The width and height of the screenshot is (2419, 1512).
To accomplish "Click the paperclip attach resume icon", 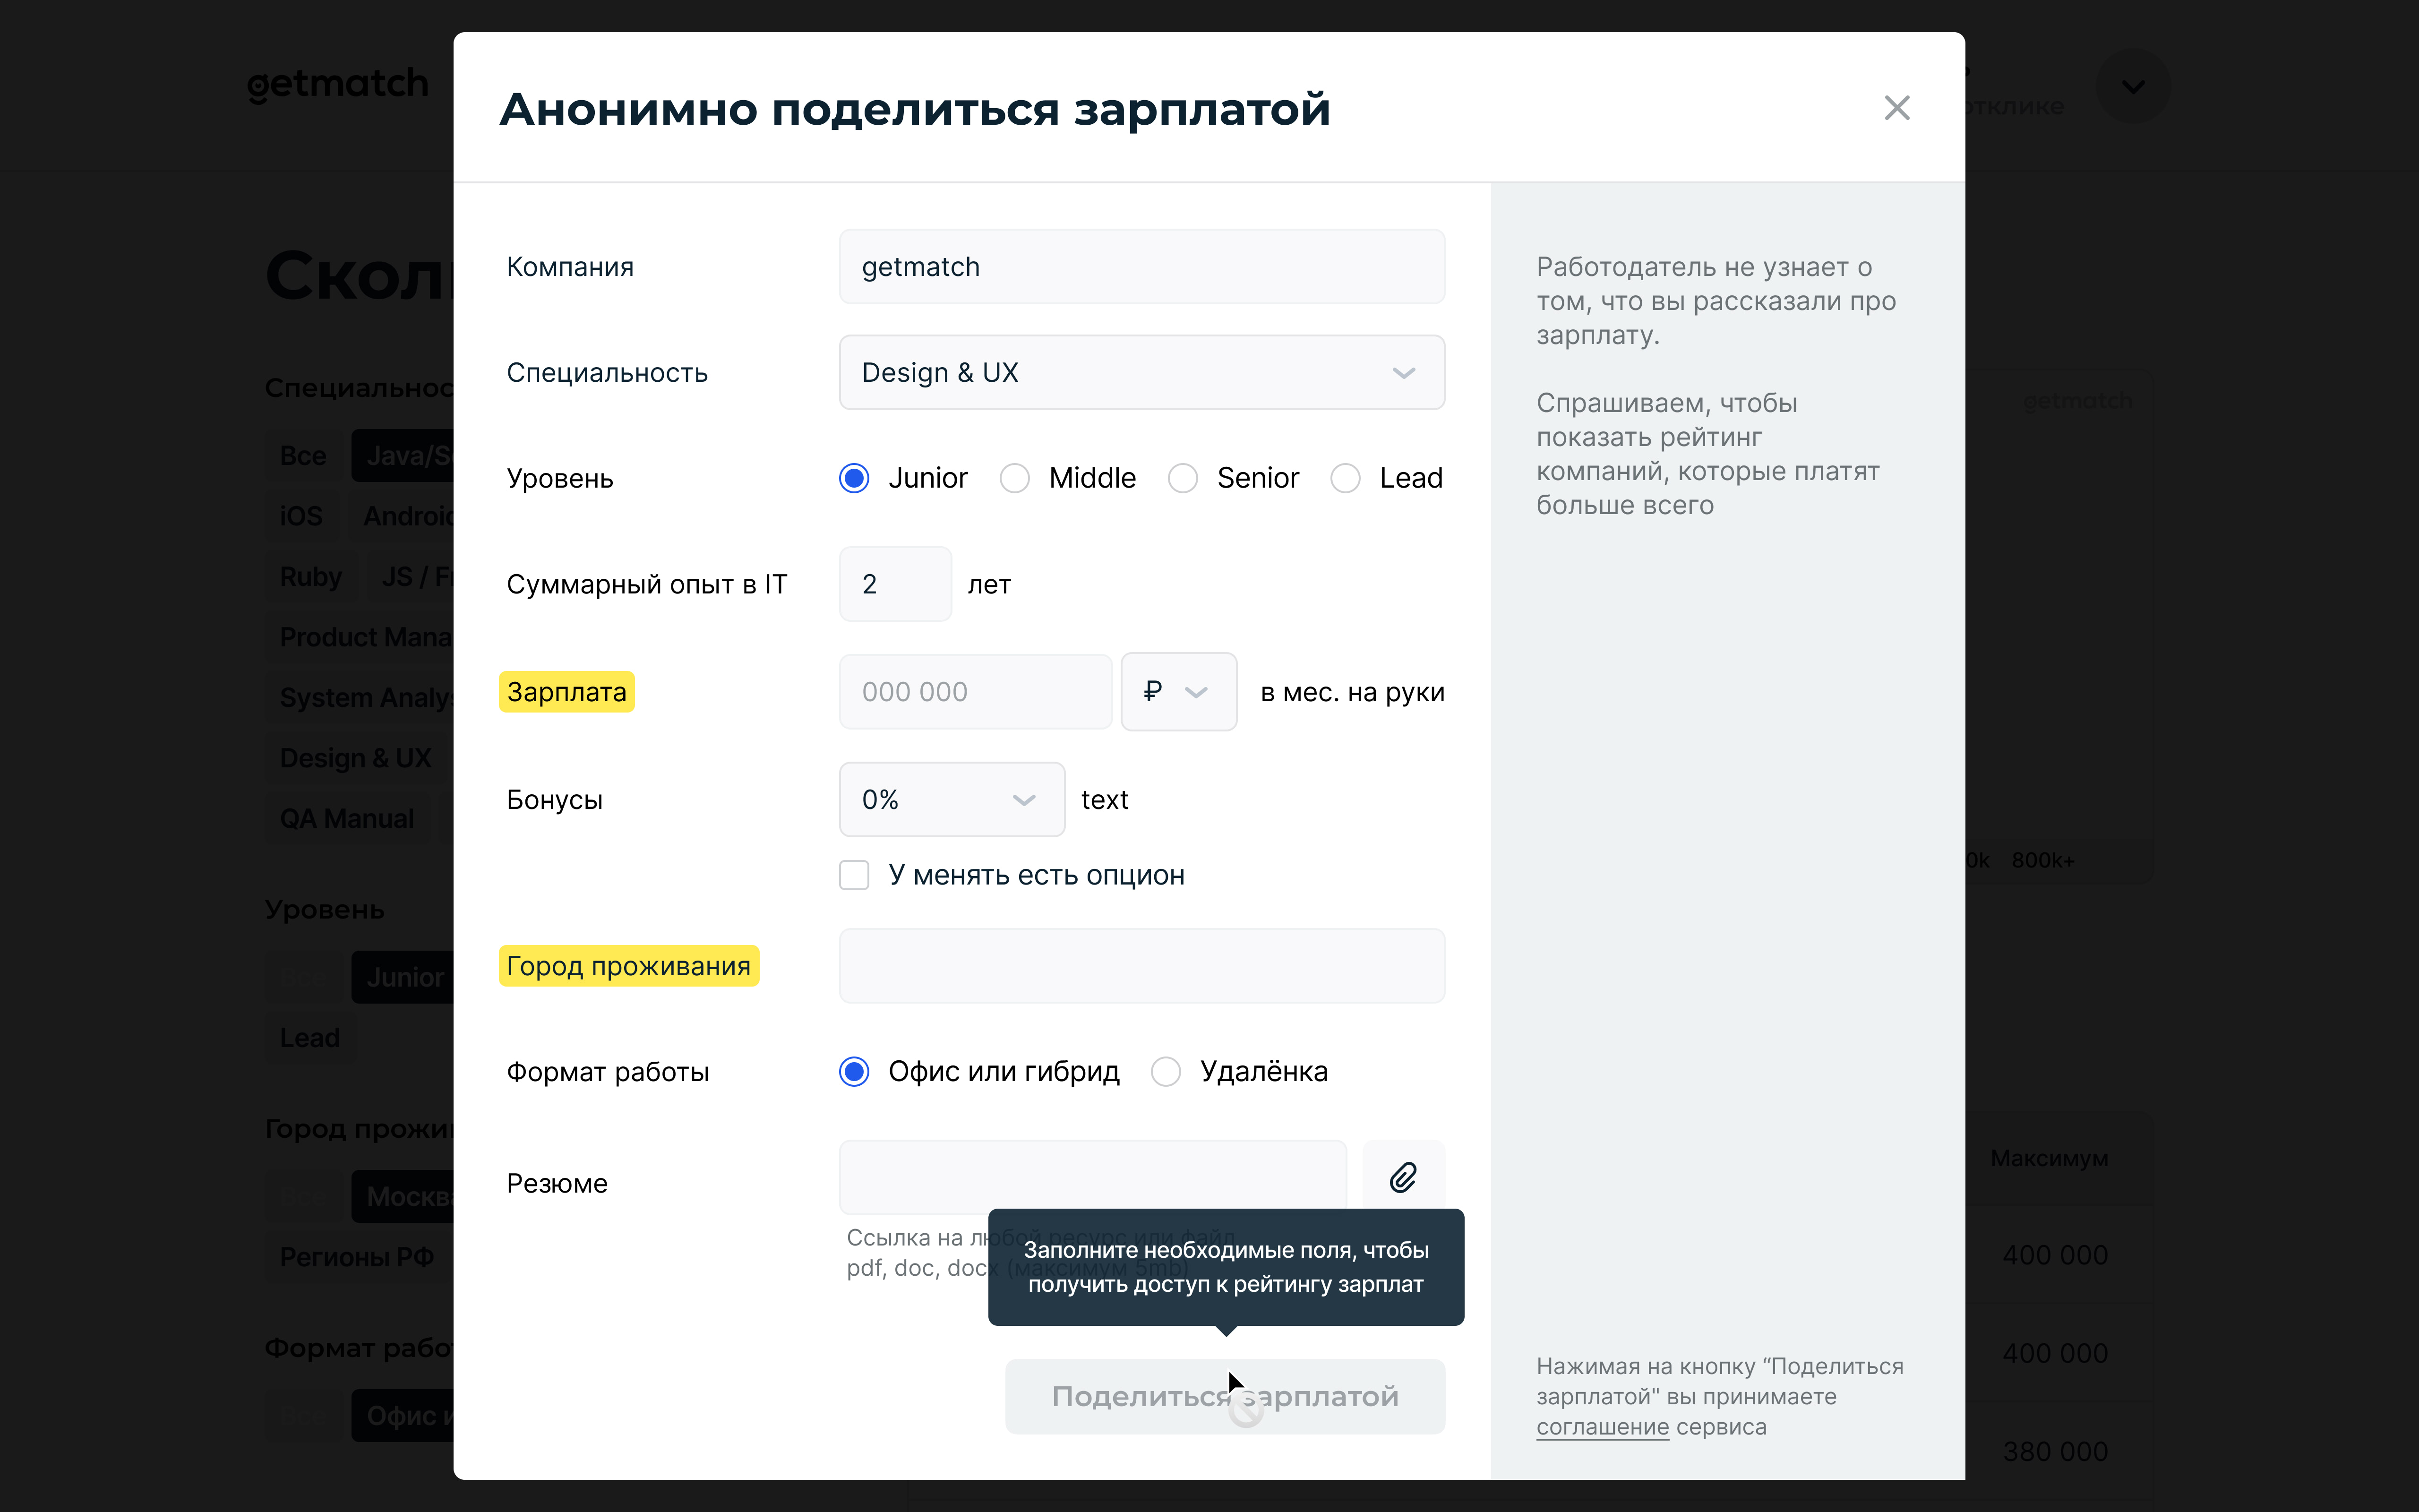I will [1403, 1177].
